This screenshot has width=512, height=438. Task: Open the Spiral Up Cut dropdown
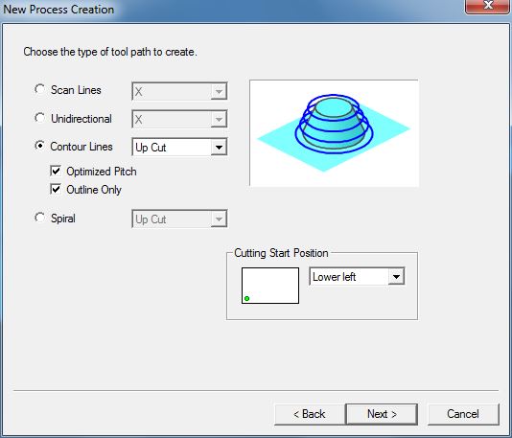point(179,219)
